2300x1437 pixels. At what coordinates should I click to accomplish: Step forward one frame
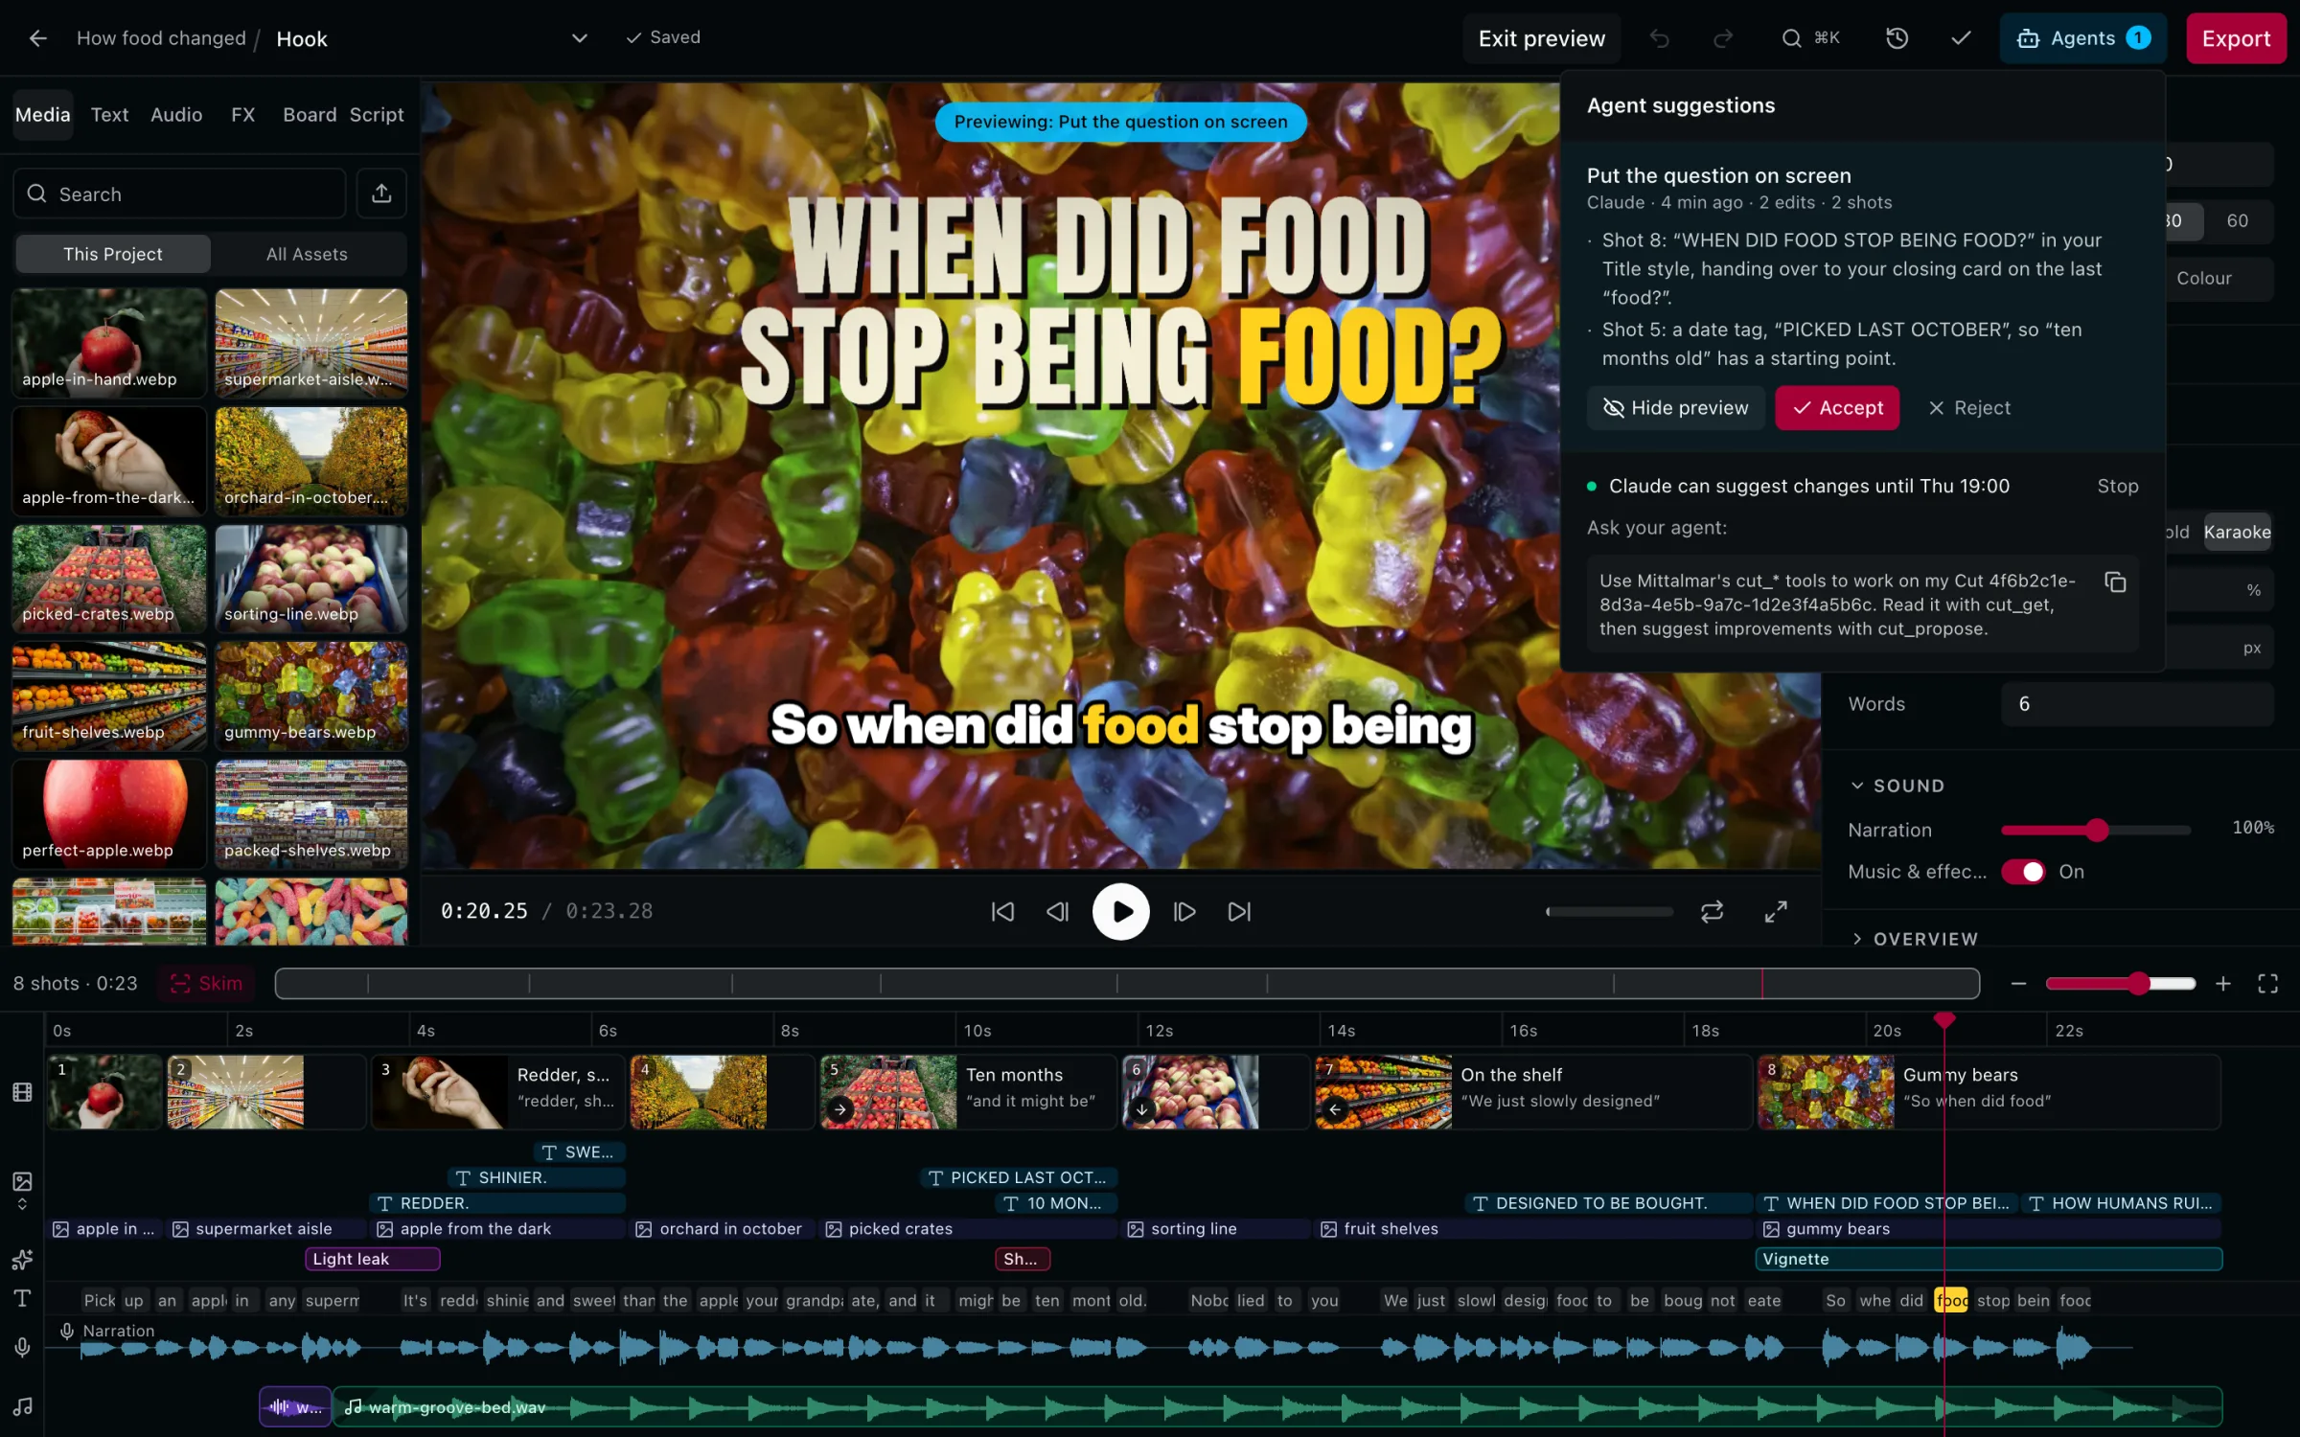[1184, 911]
